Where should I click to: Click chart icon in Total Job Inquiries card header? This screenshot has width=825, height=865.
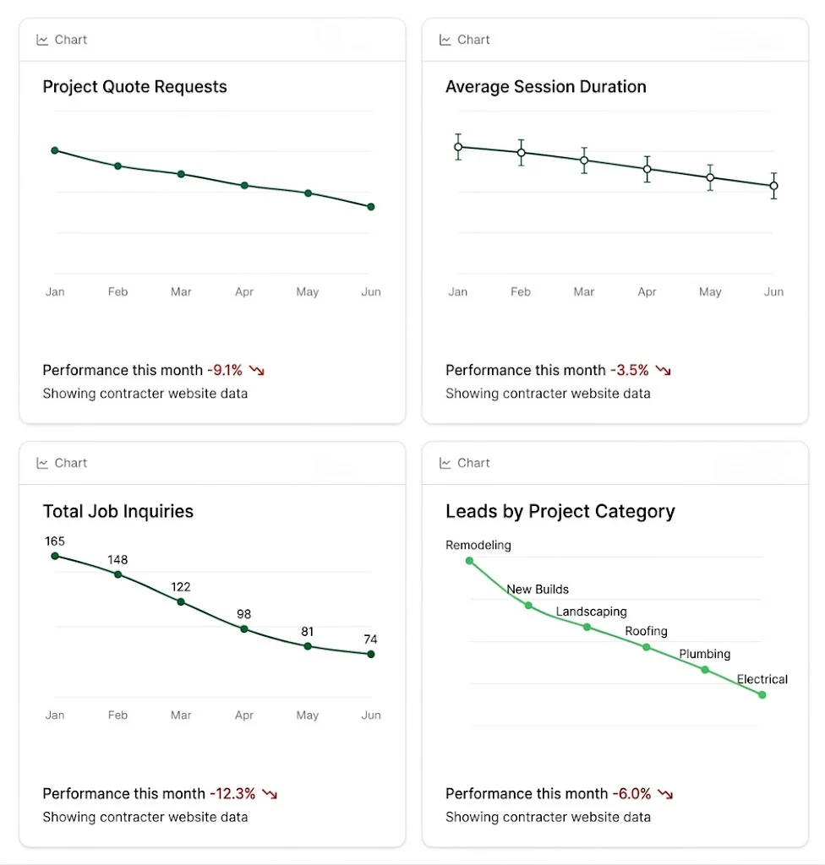tap(42, 463)
